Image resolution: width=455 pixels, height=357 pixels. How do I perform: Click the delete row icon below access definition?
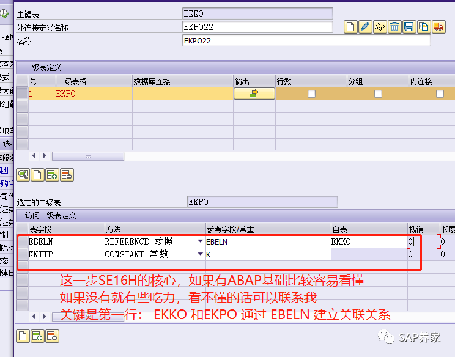pyautogui.click(x=52, y=336)
